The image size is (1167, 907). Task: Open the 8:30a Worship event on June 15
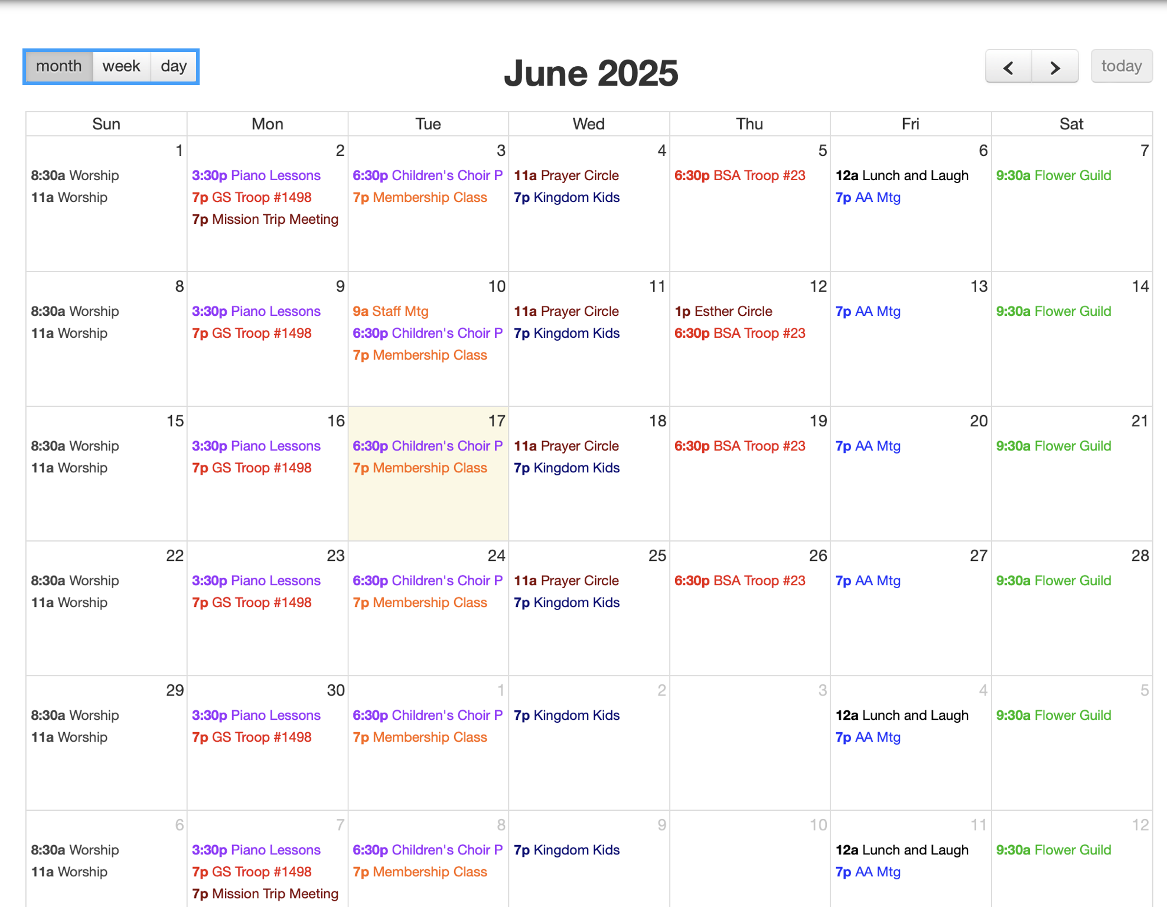click(x=74, y=446)
